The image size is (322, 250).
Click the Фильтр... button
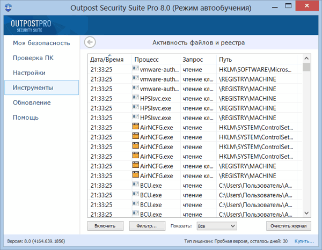[x=147, y=226]
